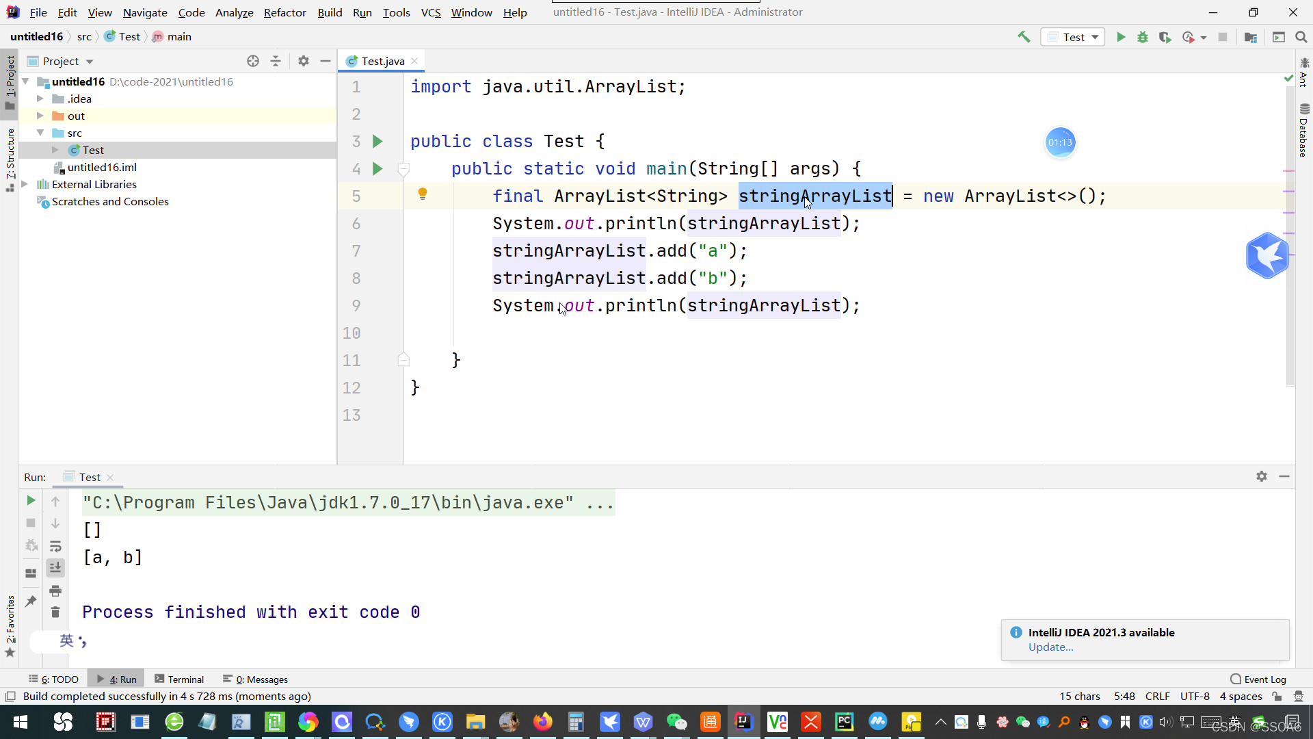Click the yellow intention lightbulb on line 5

423,194
